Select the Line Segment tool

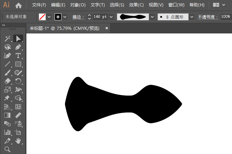pos(7,64)
